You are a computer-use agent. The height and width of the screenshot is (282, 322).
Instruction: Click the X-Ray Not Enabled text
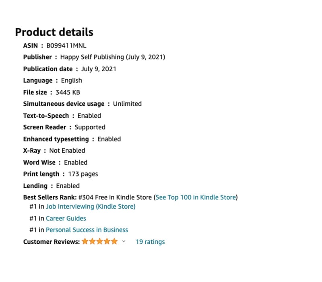click(67, 151)
